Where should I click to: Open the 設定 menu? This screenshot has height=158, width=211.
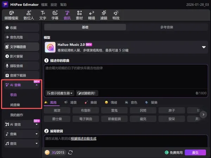[x=54, y=5]
